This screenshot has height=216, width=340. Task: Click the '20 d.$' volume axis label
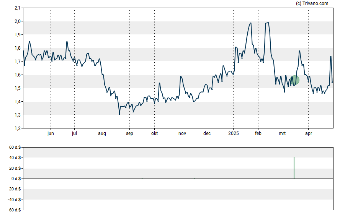coord(15,168)
